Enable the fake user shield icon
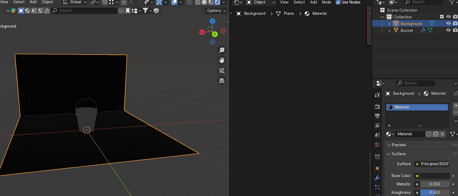The height and width of the screenshot is (196, 458). [x=429, y=134]
